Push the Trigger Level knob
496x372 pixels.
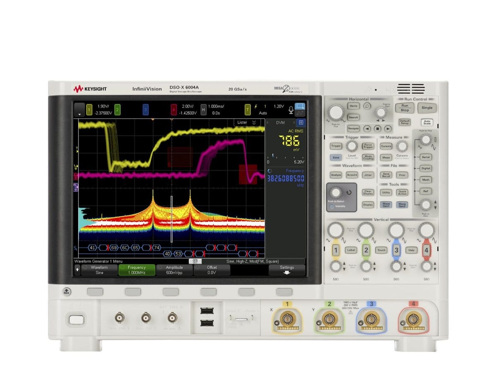click(352, 145)
